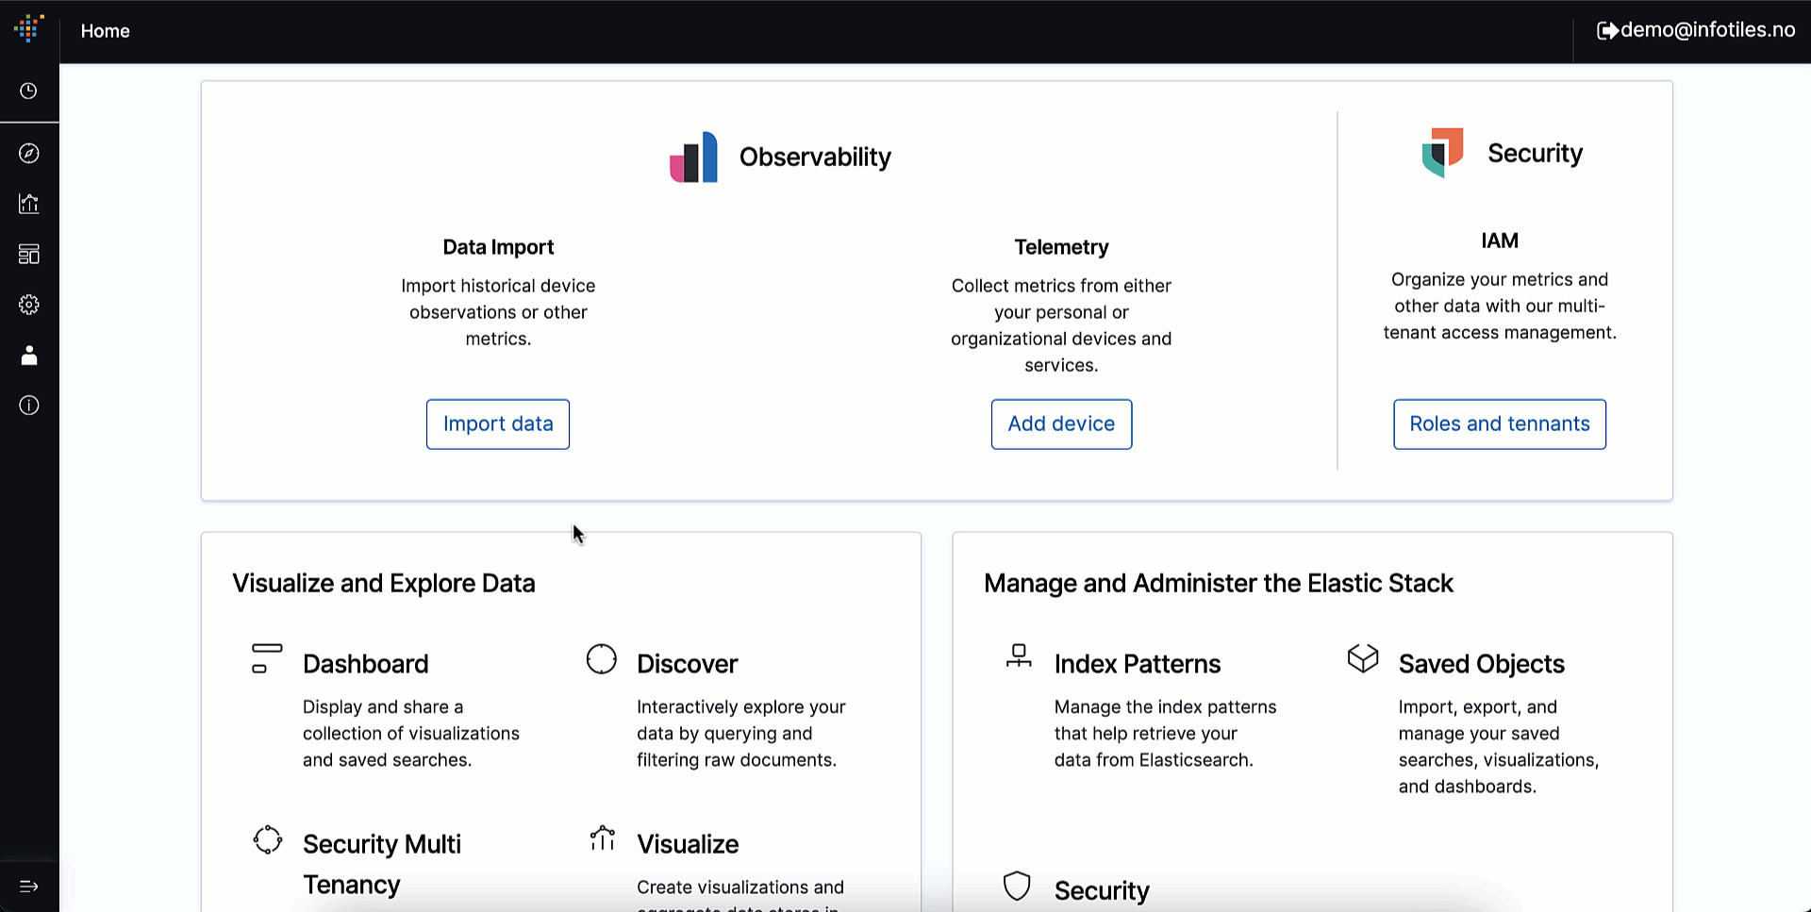Click 'Interactively explore your data' description
Screen dimensions: 1811x912
tap(741, 734)
